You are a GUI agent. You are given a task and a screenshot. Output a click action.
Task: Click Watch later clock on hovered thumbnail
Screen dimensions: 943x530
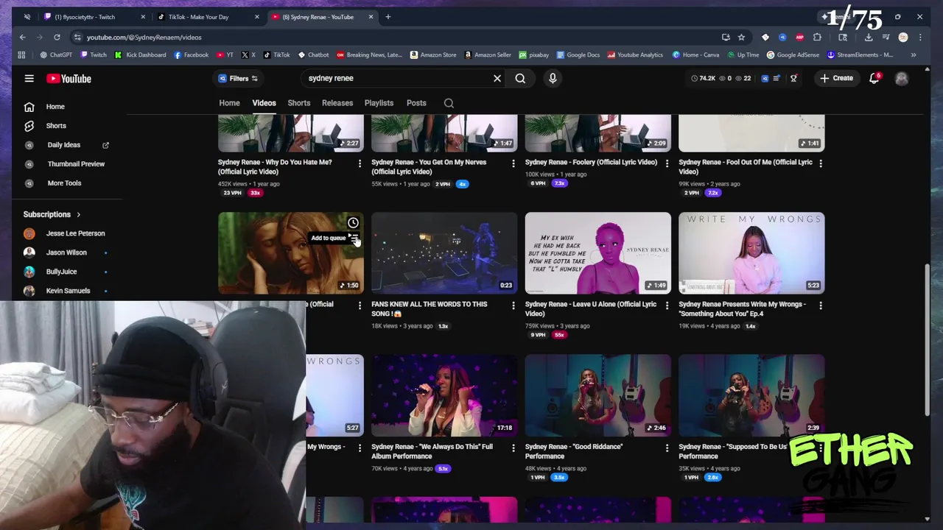[x=353, y=222]
